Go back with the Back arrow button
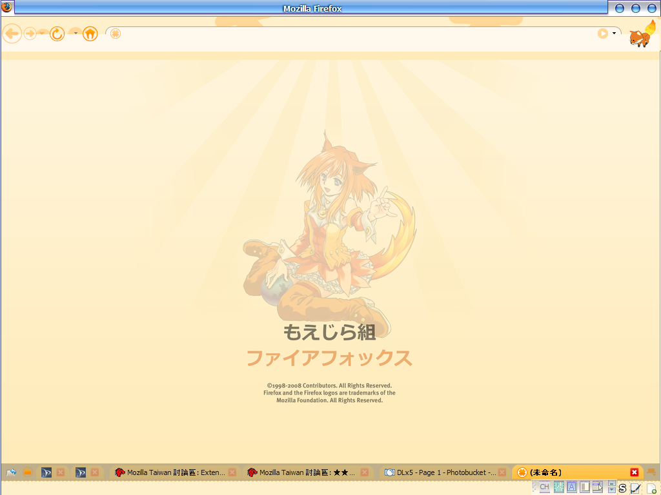661x495 pixels. [12, 34]
